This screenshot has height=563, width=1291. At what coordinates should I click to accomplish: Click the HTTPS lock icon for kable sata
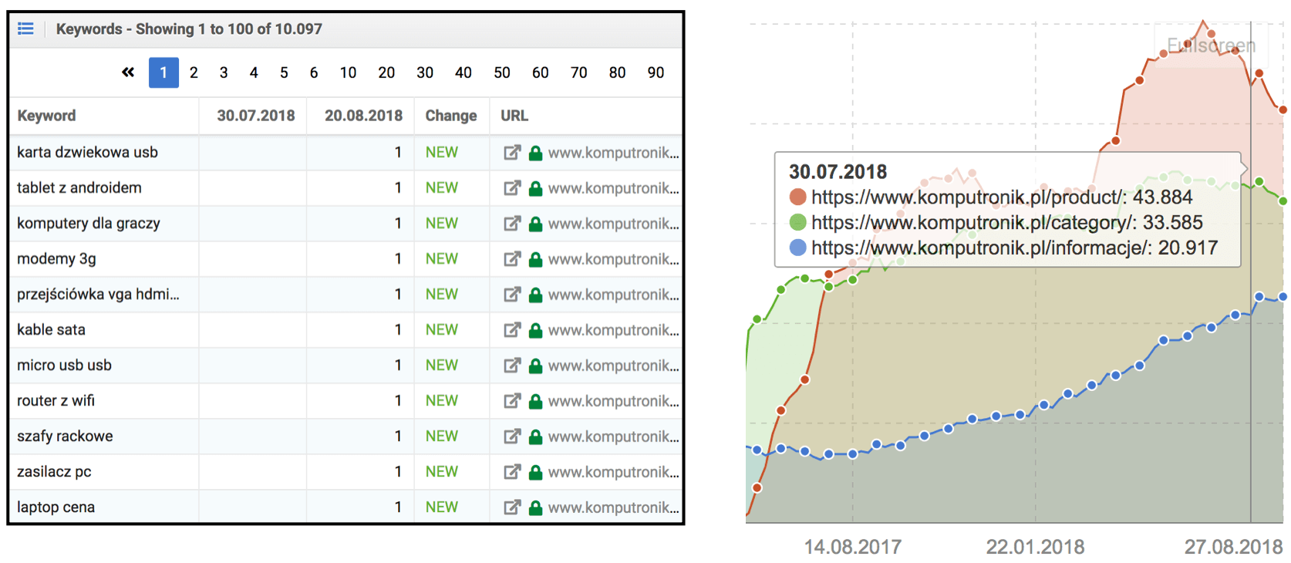[535, 330]
